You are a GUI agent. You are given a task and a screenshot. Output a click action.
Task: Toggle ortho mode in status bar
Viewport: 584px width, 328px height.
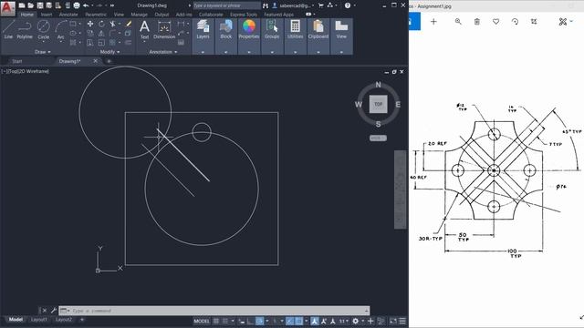coord(250,321)
